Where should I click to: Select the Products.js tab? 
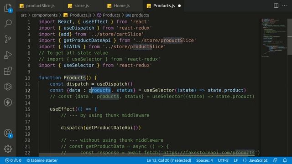click(164, 6)
